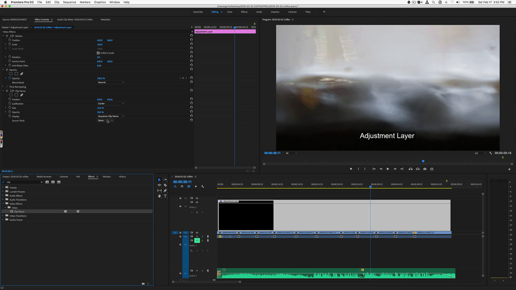516x290 pixels.
Task: Select the Hand tool
Action: point(159,196)
